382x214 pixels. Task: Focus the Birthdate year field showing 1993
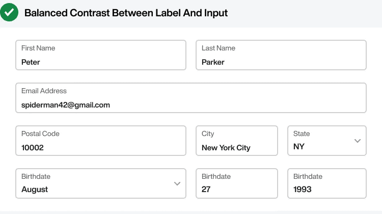(327, 183)
